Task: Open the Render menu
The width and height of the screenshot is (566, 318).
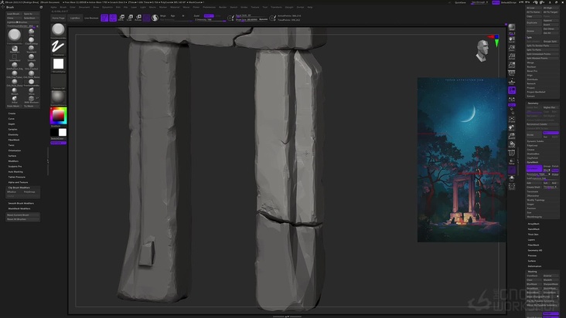Action: click(223, 7)
